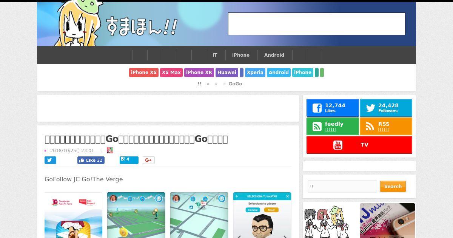
Task: Click the header banner white box
Action: point(317,24)
